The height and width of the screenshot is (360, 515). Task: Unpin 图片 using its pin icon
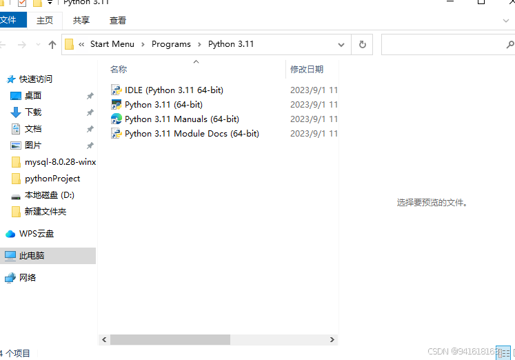tap(90, 146)
